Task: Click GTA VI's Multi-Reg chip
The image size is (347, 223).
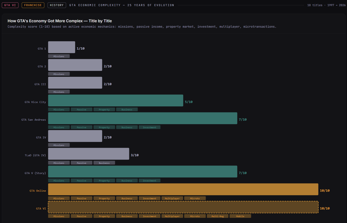Action: click(x=217, y=216)
